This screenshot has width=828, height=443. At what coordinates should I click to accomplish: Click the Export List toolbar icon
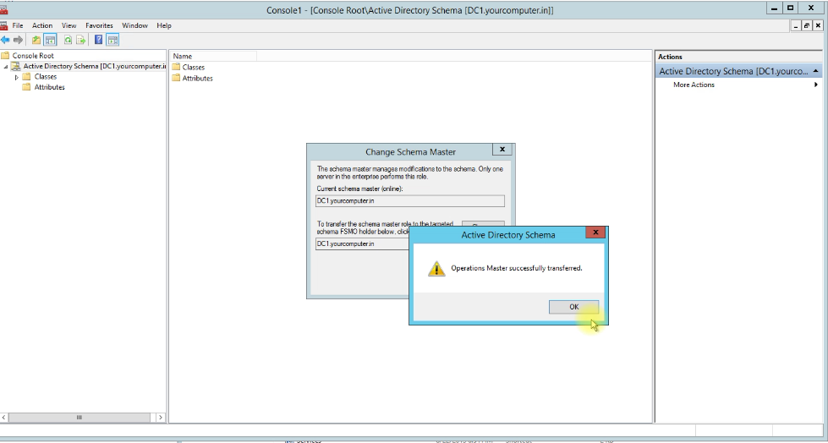point(81,40)
